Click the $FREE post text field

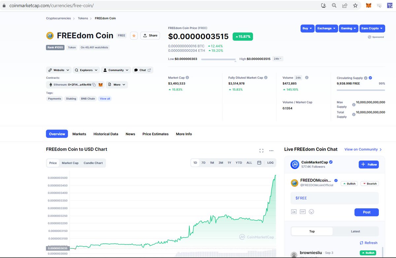pyautogui.click(x=335, y=198)
